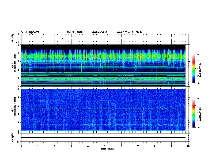Select the date text "Feb. 9 , 2020"
Screen dimensions: 212x164
click(75, 32)
